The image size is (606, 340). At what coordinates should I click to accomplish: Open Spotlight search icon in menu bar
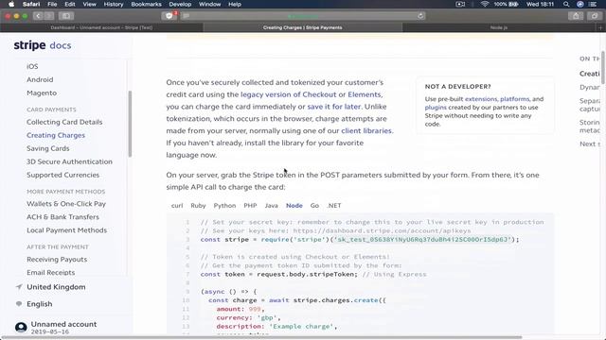click(566, 4)
